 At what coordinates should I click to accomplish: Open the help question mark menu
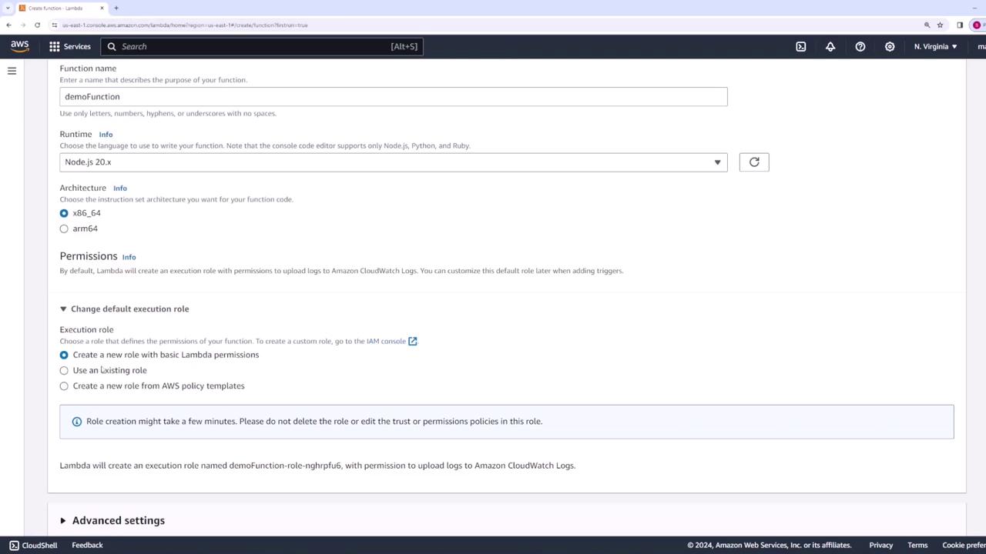point(860,46)
